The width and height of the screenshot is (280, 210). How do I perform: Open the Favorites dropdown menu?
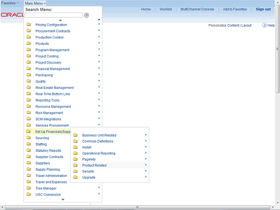click(x=10, y=3)
